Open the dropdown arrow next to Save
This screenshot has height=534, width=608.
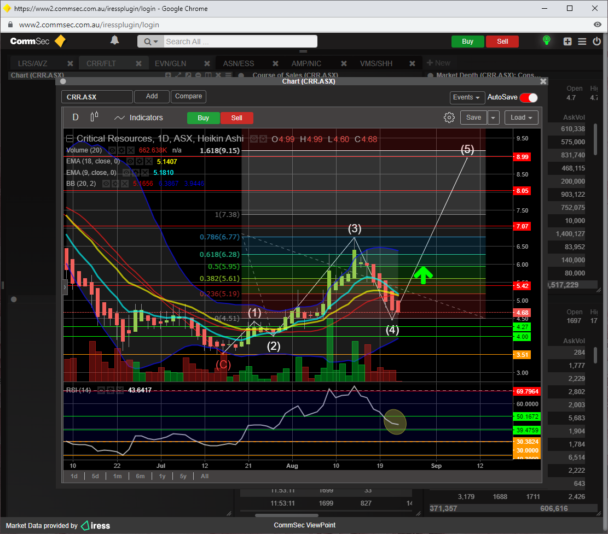click(494, 118)
